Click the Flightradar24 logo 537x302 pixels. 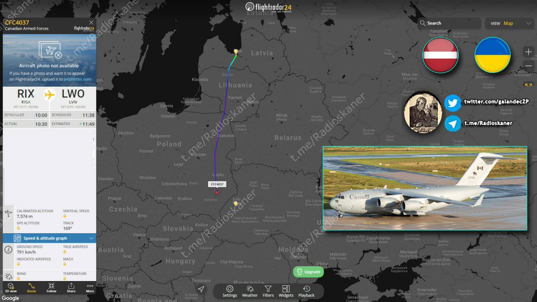(268, 7)
